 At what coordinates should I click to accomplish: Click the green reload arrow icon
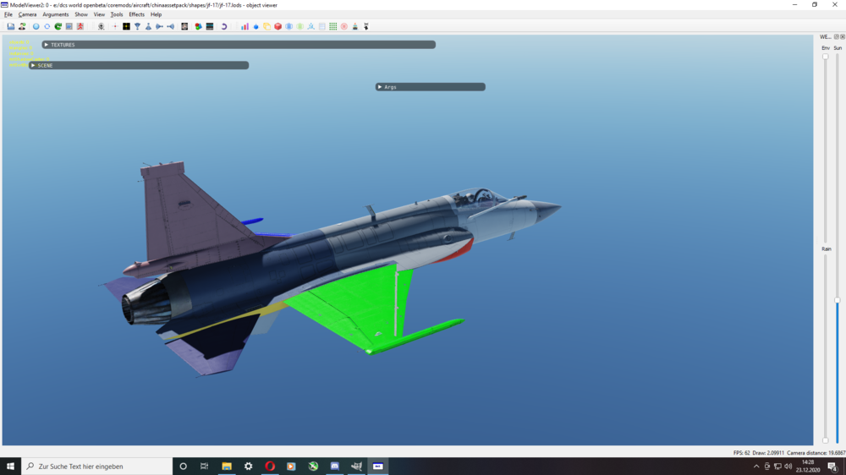click(58, 26)
